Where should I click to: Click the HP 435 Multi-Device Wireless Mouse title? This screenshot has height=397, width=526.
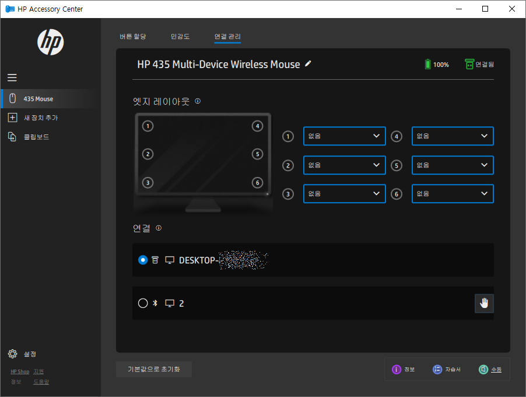(218, 64)
